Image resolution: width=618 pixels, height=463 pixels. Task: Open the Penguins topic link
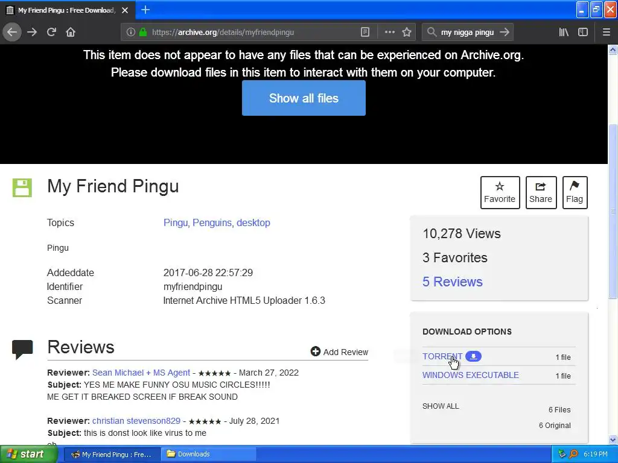213,223
